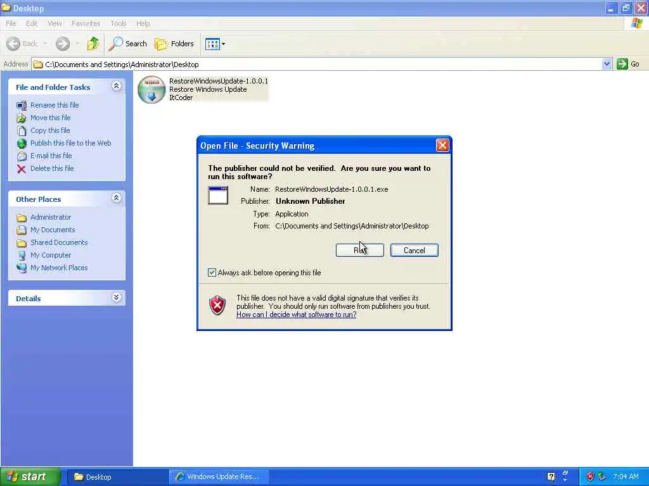Viewport: 649px width, 486px height.
Task: Go up one folder level
Action: [x=93, y=44]
